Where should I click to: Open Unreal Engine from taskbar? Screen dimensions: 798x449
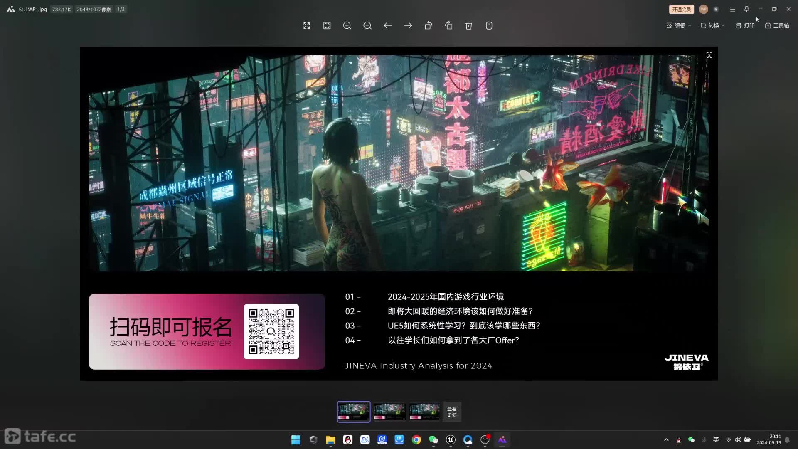pyautogui.click(x=451, y=440)
